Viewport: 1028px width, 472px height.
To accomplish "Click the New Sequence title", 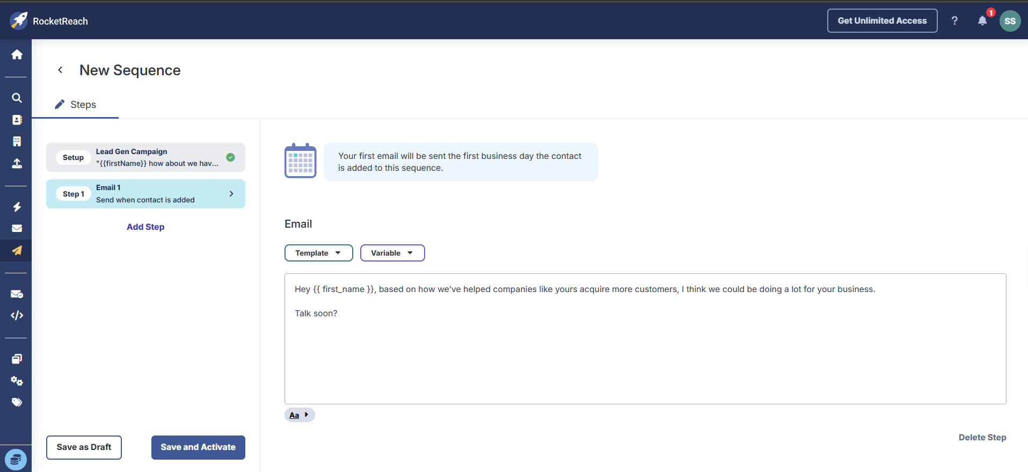I will [x=130, y=70].
